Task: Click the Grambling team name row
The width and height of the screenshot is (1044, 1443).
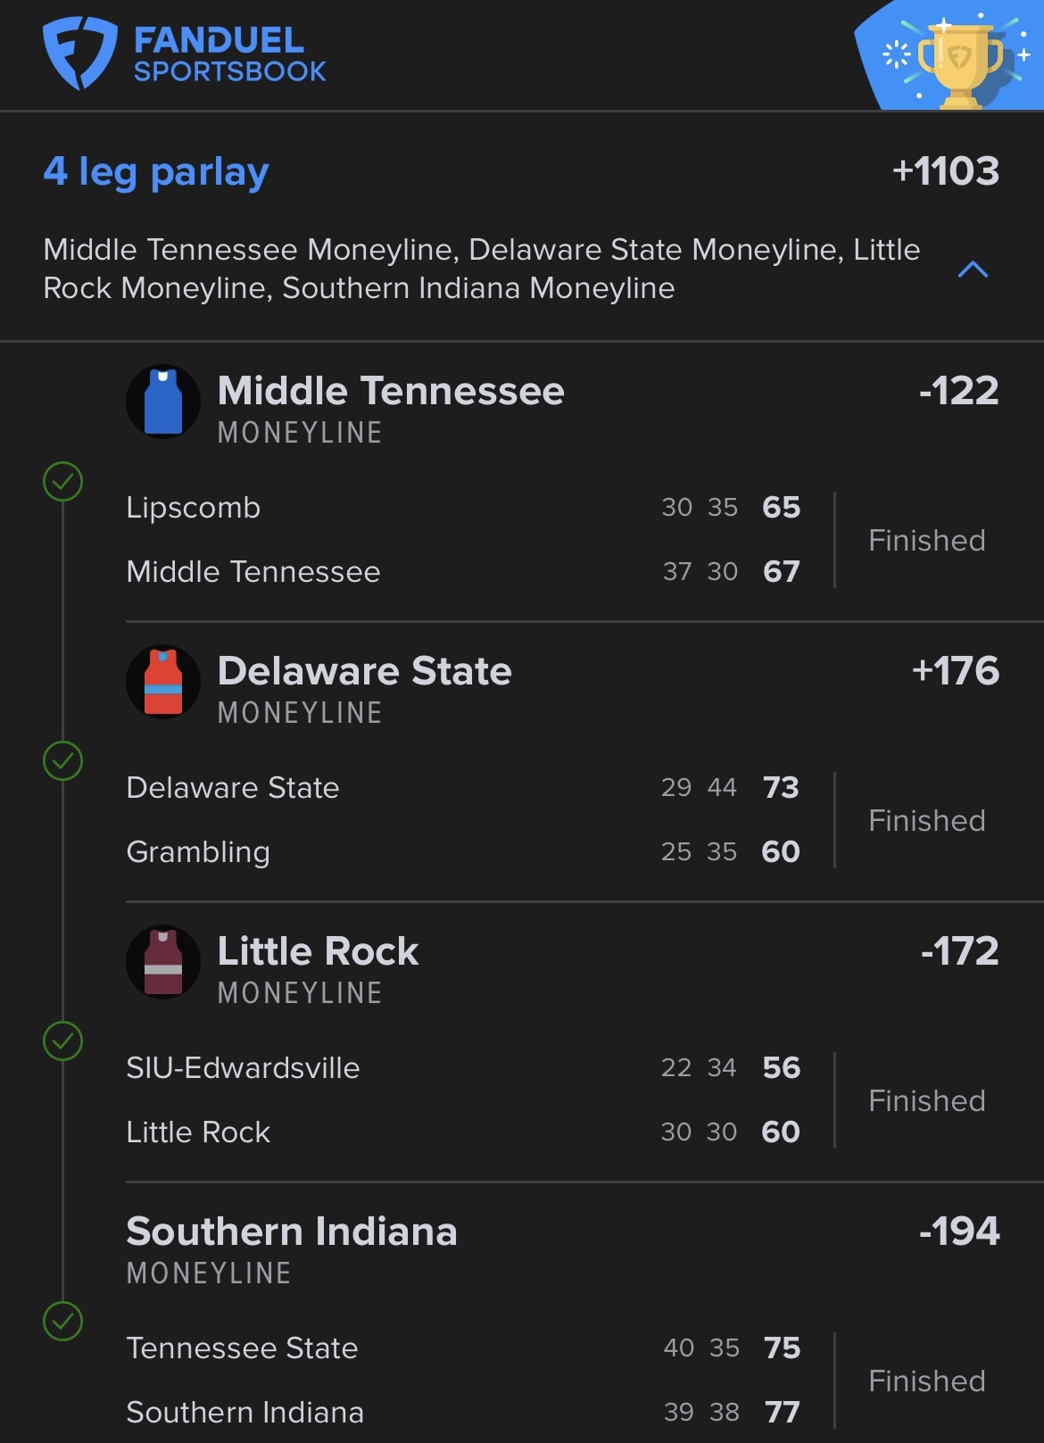Action: coord(198,852)
